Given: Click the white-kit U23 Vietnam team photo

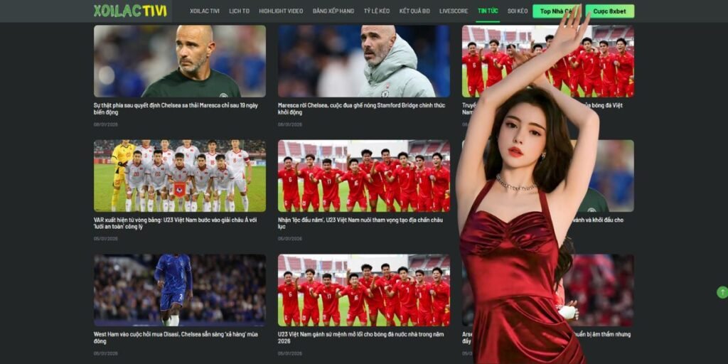Looking at the screenshot, I should pyautogui.click(x=179, y=176).
